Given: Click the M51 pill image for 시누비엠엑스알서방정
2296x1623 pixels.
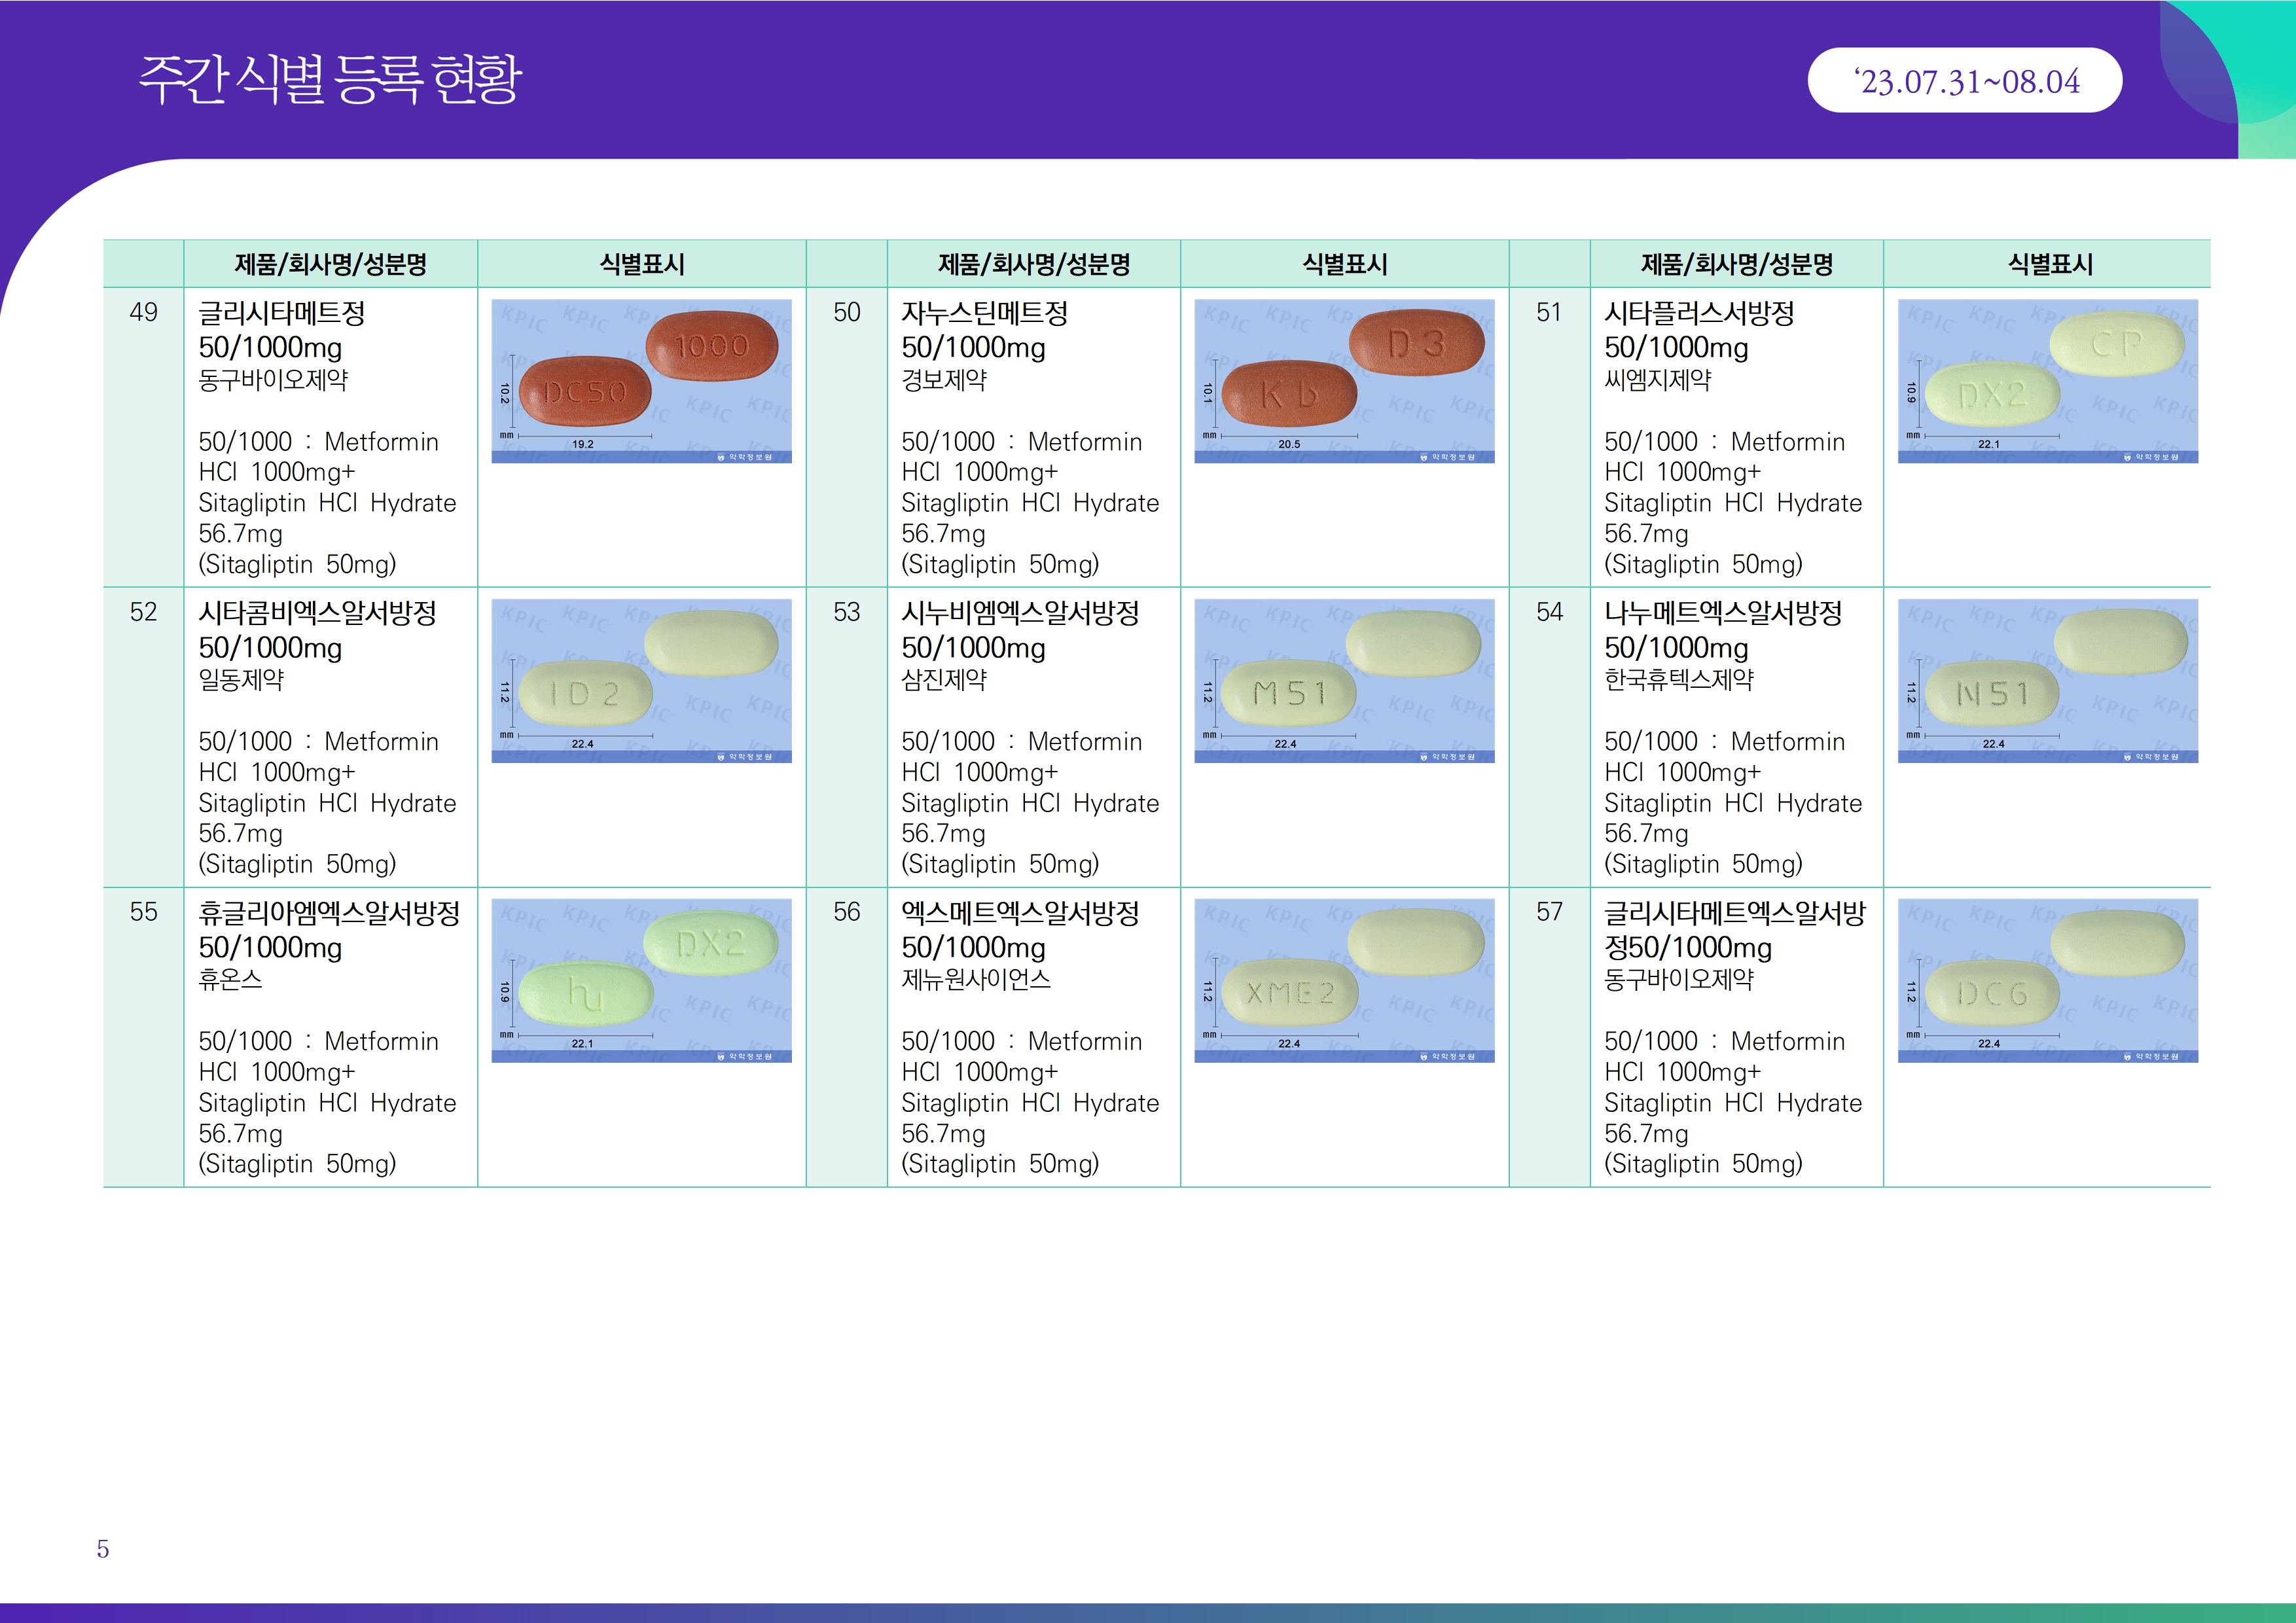Looking at the screenshot, I should click(1344, 681).
